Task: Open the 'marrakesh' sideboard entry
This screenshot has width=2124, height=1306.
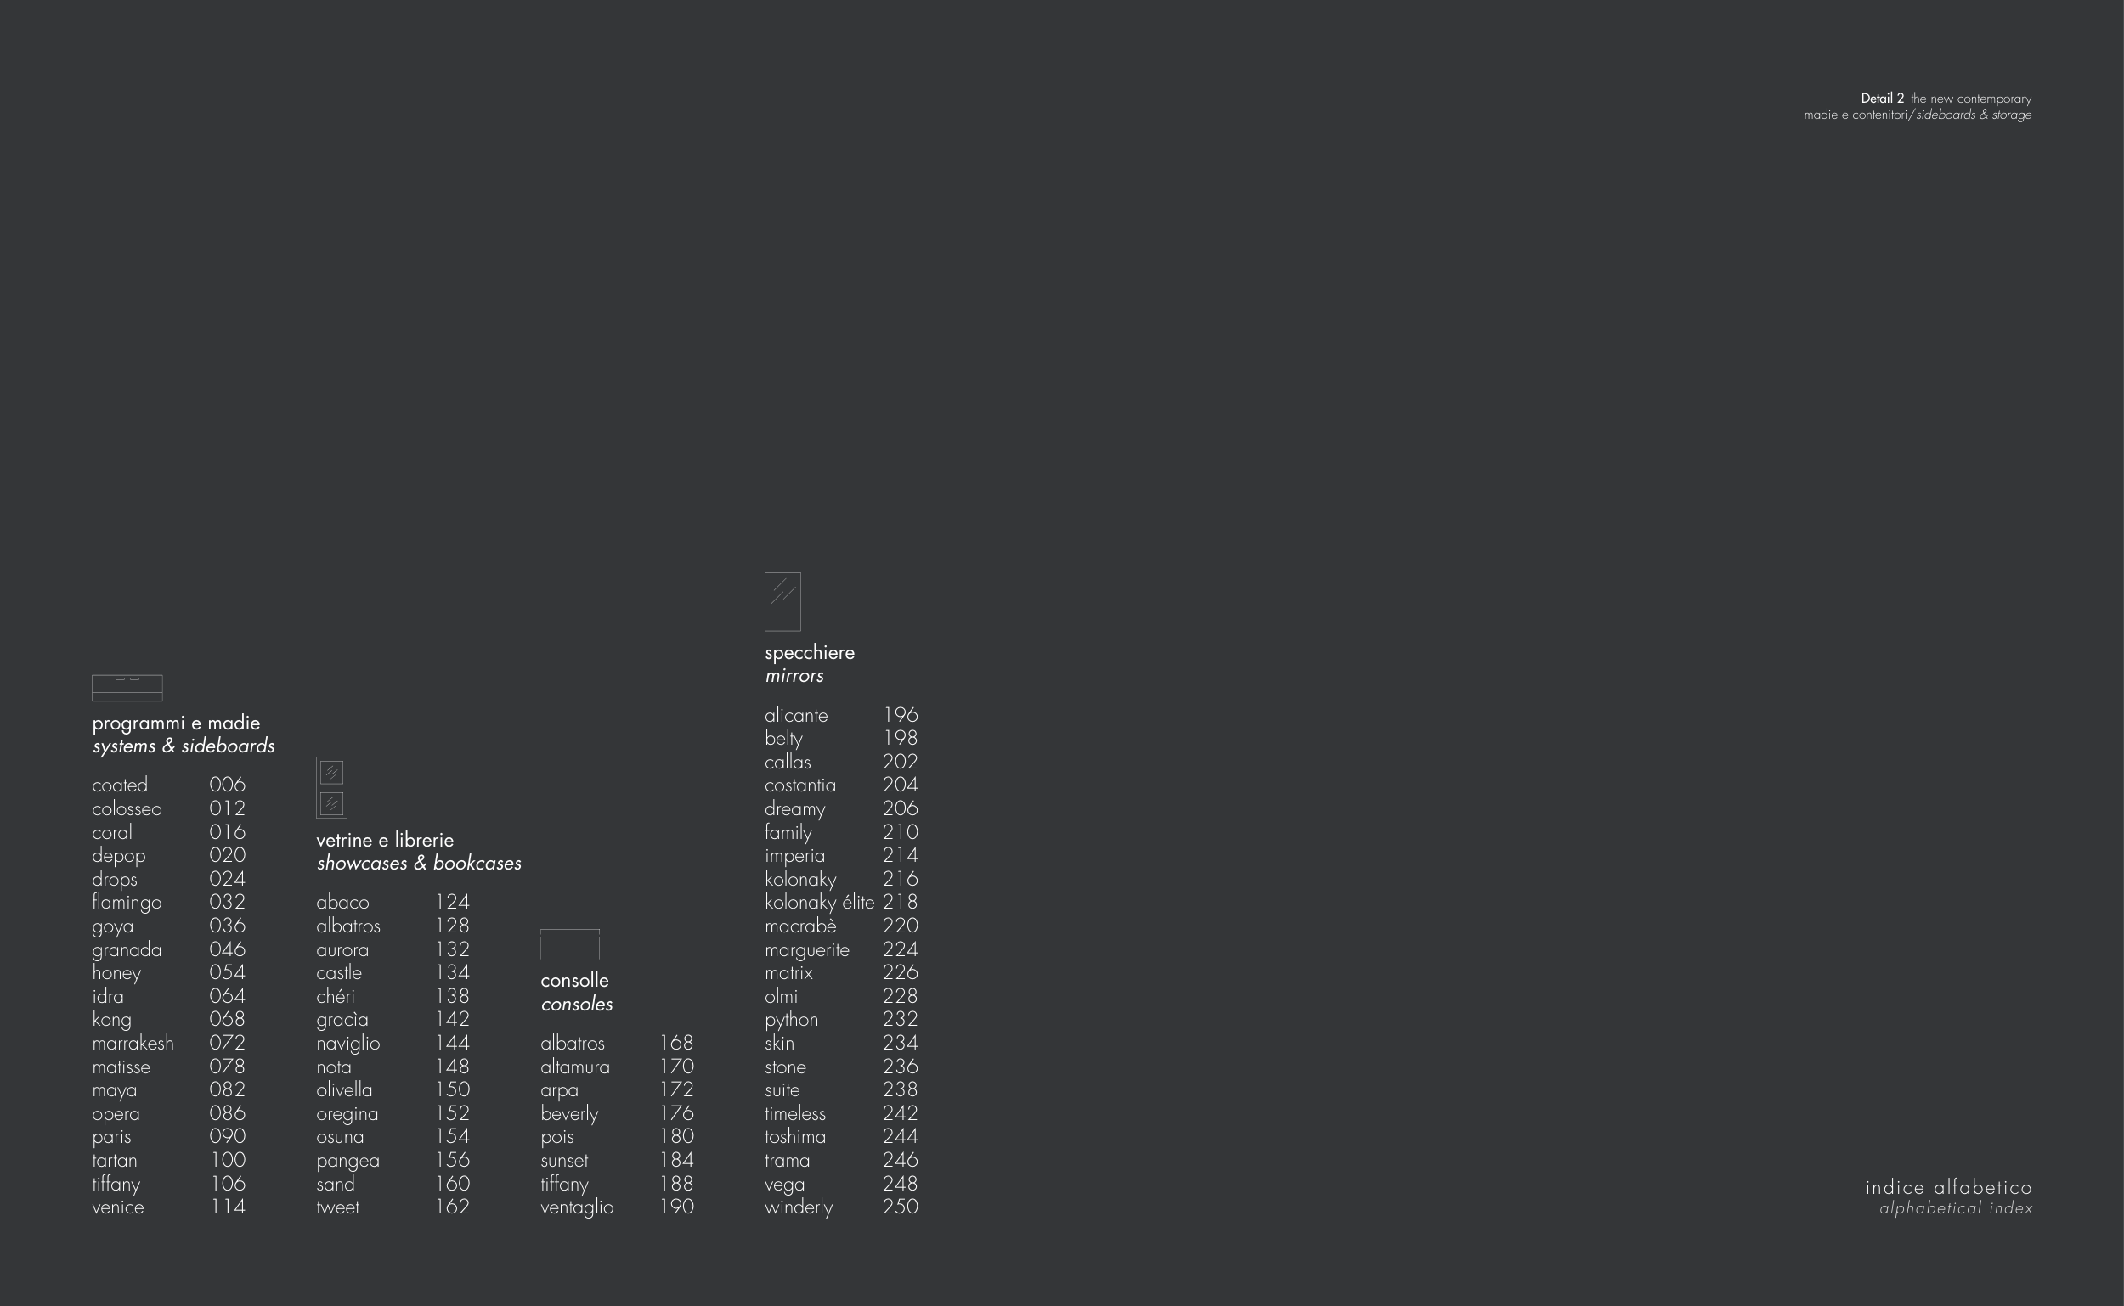Action: tap(133, 1044)
